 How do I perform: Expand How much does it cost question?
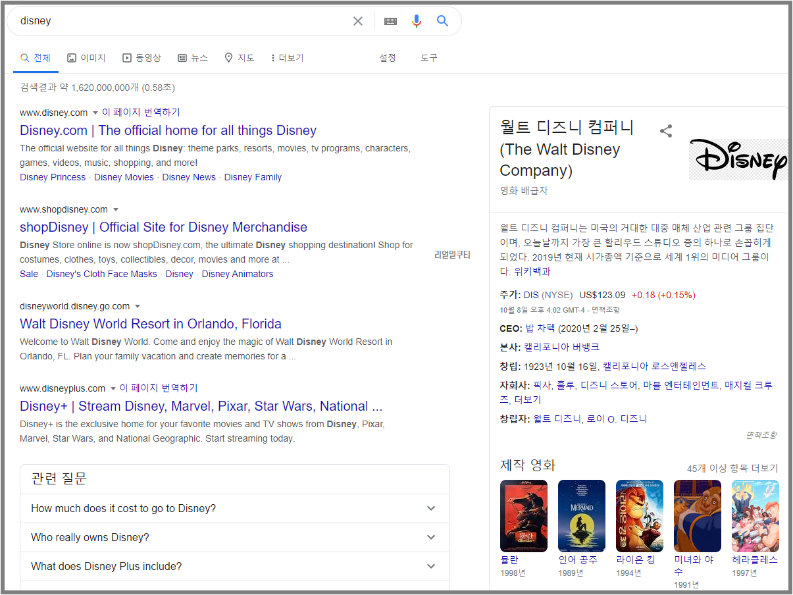click(234, 509)
